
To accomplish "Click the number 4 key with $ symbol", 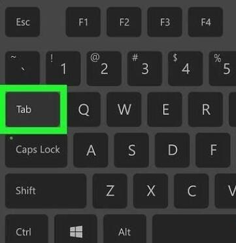I will (186, 68).
